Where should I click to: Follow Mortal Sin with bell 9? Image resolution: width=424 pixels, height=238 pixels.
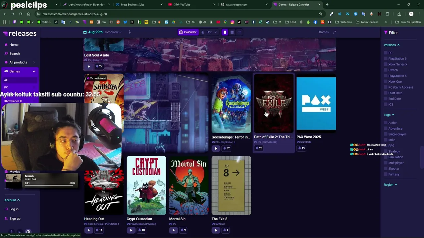[x=183, y=230]
